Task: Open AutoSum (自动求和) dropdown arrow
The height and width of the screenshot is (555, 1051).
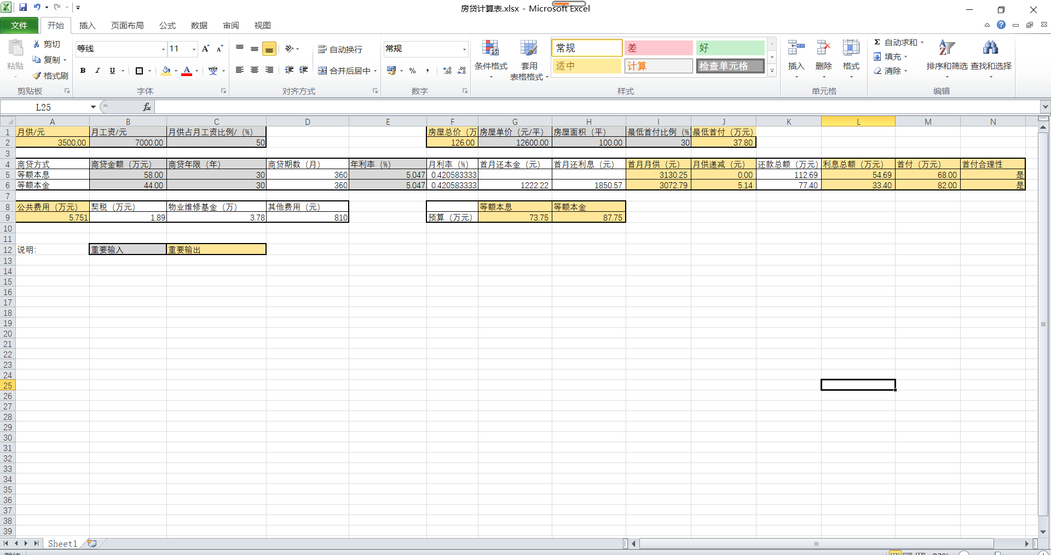Action: 922,42
